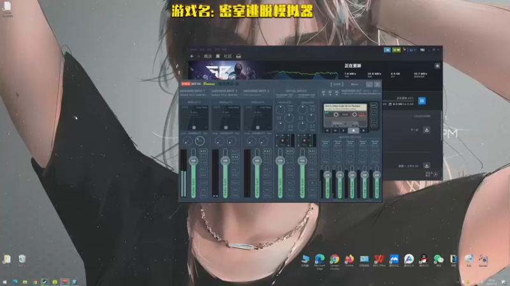Open A1 hardware out device dropdown

[324, 93]
